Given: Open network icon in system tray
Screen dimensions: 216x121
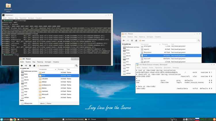Looking at the screenshot, I should point(184,119).
